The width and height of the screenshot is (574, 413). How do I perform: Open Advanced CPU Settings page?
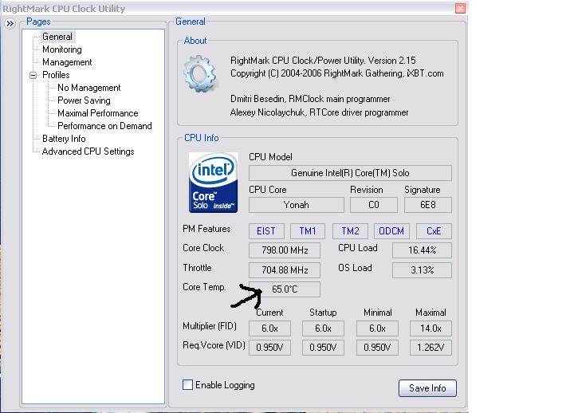[x=88, y=151]
